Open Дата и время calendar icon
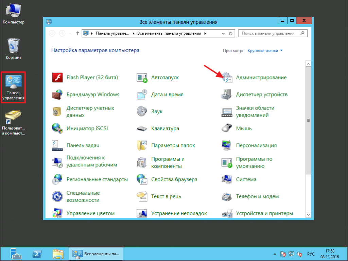 (x=142, y=95)
